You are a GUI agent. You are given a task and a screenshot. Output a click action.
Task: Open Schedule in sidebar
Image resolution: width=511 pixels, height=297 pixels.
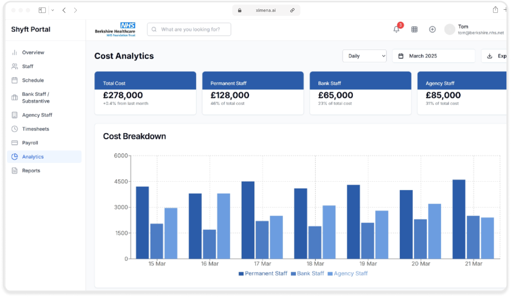coord(44,80)
